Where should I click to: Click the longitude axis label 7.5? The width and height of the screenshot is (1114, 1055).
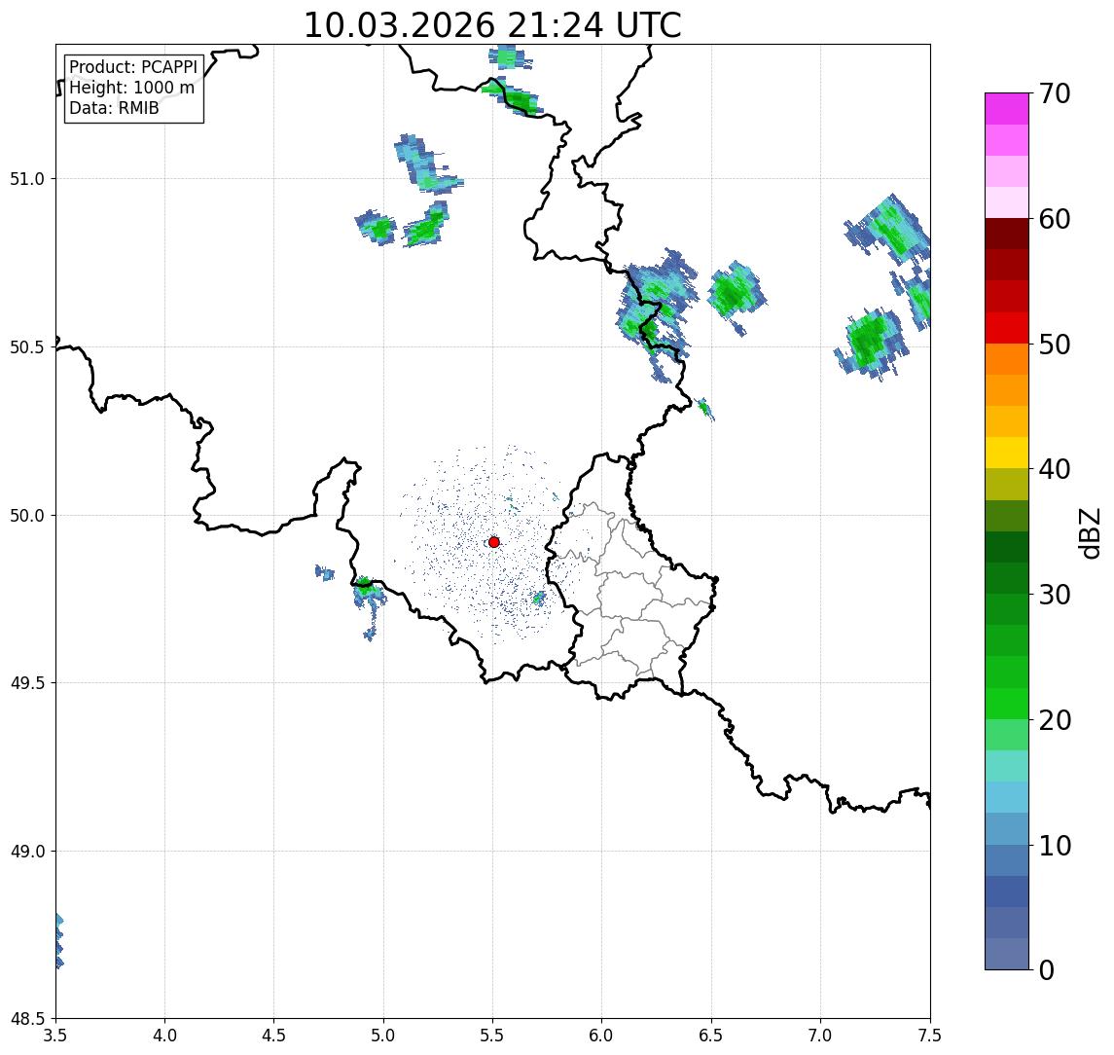pyautogui.click(x=929, y=1036)
